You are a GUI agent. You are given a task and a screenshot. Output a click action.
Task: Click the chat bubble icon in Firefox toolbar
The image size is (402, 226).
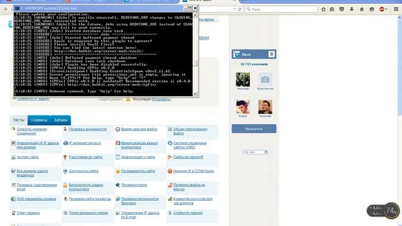372,9
